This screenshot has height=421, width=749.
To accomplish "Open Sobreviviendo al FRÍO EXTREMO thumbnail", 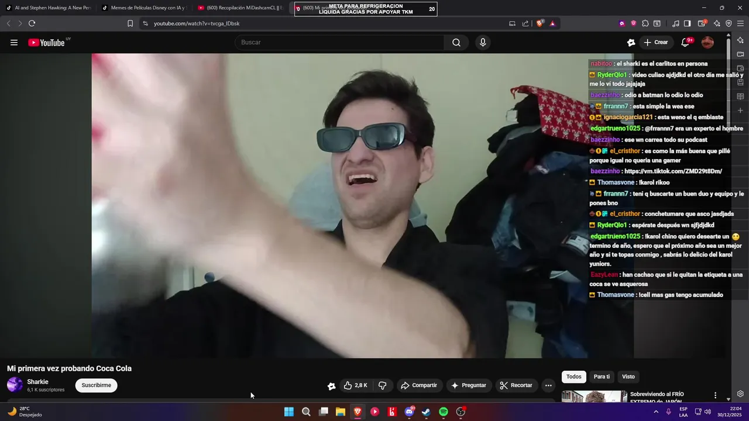I will 594,396.
